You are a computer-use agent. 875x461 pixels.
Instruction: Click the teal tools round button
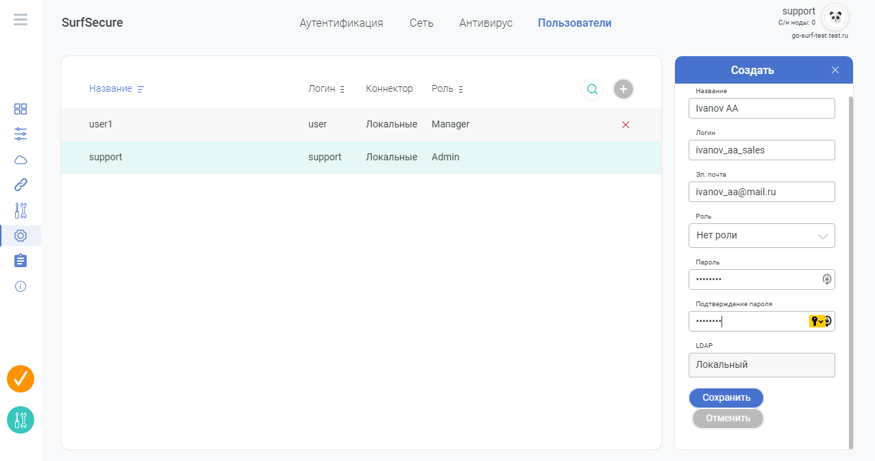click(21, 420)
